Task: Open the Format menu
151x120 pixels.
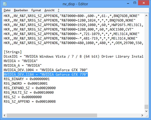Action: pos(36,10)
